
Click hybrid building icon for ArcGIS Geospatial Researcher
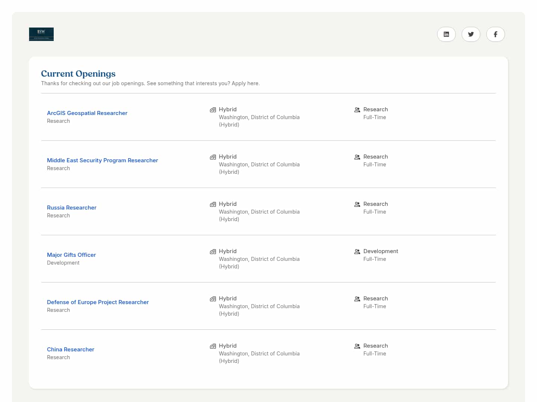coord(213,110)
